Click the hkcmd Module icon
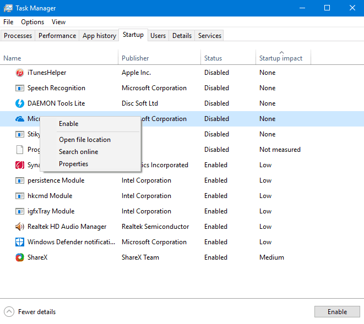This screenshot has width=364, height=324. [x=20, y=196]
